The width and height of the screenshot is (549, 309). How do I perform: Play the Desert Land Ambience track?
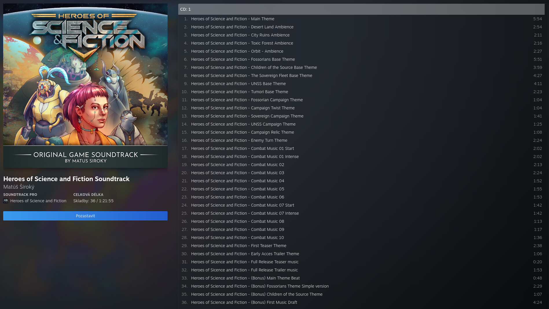(x=242, y=27)
